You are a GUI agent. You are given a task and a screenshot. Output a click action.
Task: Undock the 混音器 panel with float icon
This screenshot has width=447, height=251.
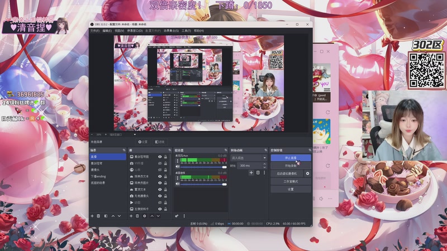[x=226, y=150]
